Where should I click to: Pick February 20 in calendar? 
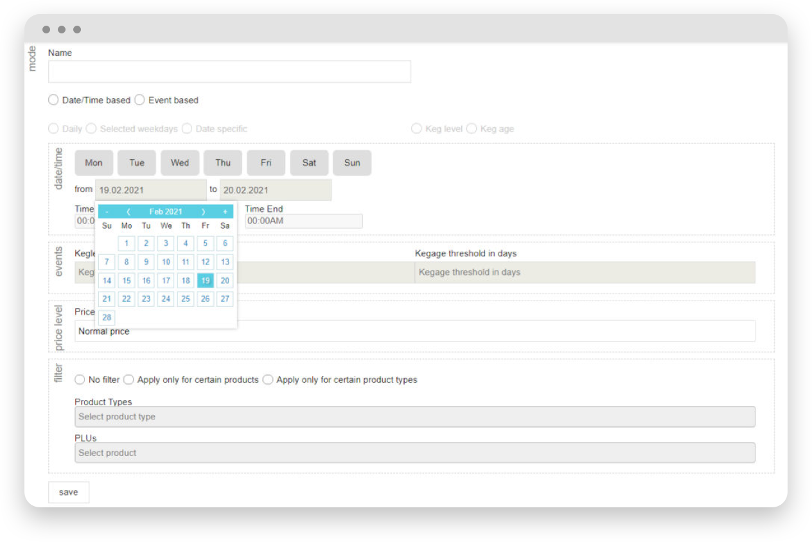click(225, 281)
